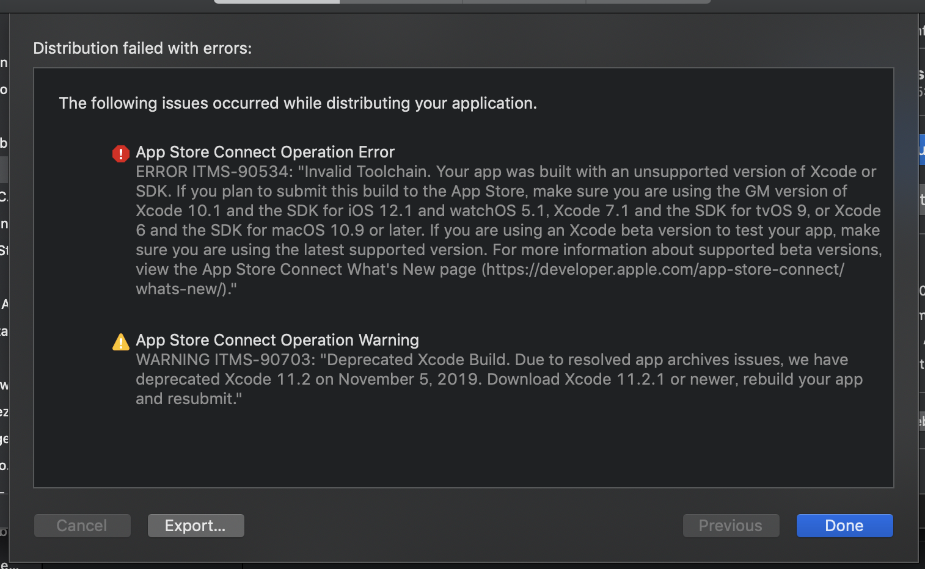
Task: Click 'The following issues occurred' intro line
Action: (x=298, y=103)
